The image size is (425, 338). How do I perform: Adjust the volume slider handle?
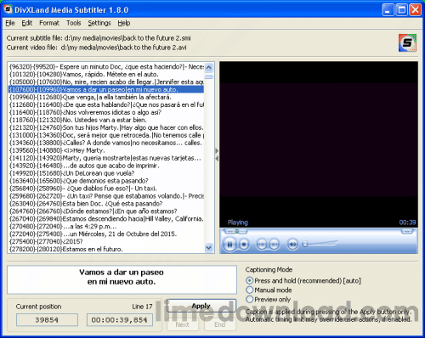point(305,244)
